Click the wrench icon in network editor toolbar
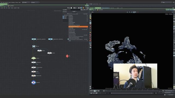 (x=68, y=8)
